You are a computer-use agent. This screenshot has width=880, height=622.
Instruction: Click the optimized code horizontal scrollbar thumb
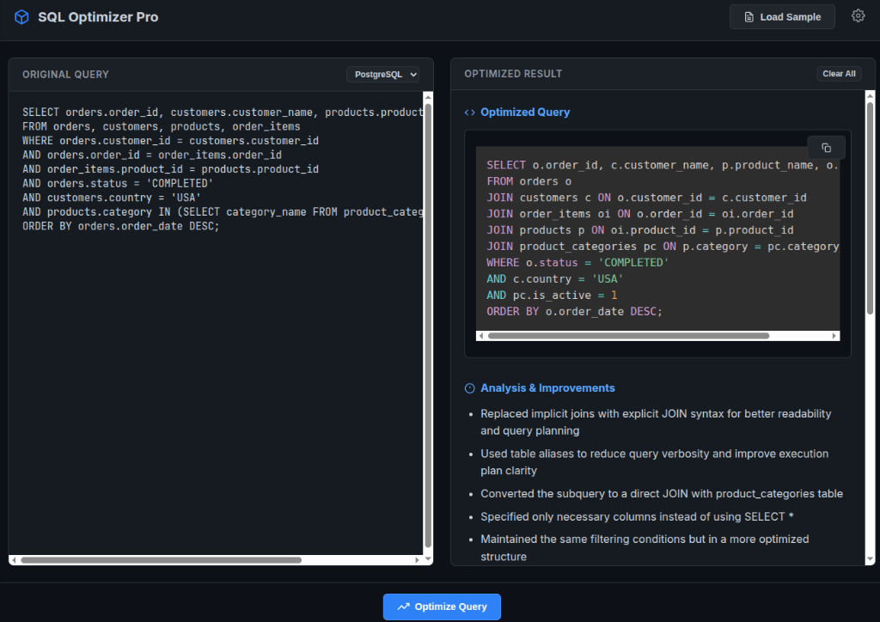click(628, 336)
